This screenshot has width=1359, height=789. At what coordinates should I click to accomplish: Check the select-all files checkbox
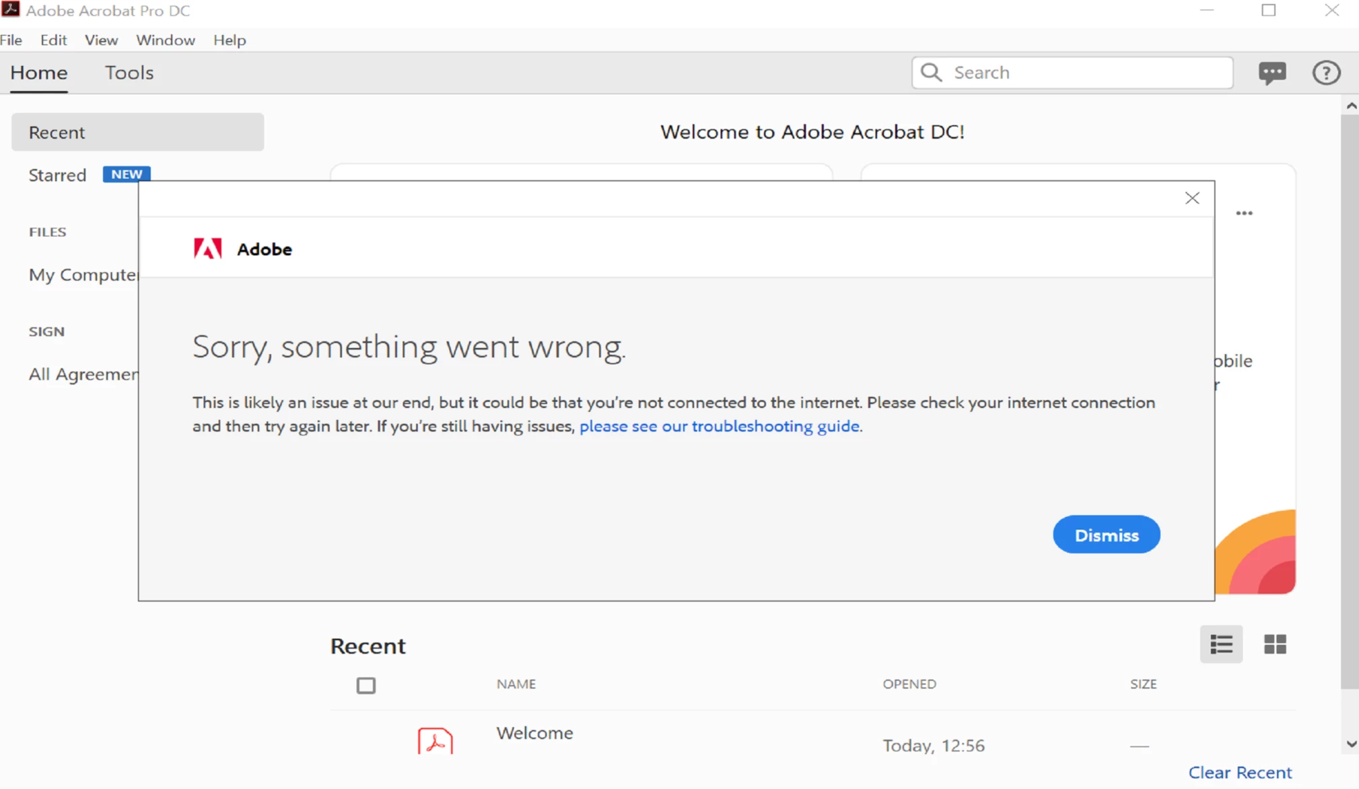(x=365, y=685)
